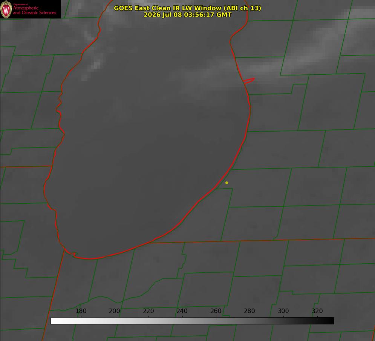
Task: Click the small red peninsula outline on the east shore
Action: [x=249, y=81]
